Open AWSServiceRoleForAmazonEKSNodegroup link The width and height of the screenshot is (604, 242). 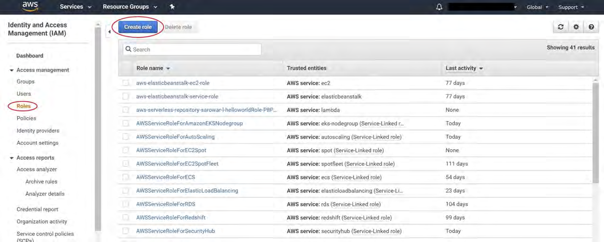(189, 123)
